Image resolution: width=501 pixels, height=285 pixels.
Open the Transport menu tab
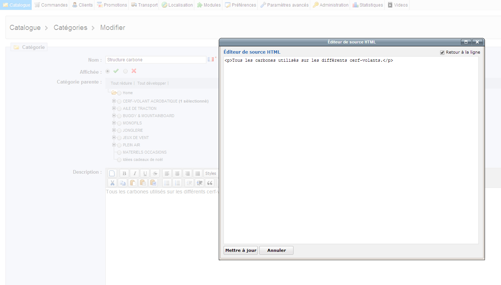(x=144, y=5)
